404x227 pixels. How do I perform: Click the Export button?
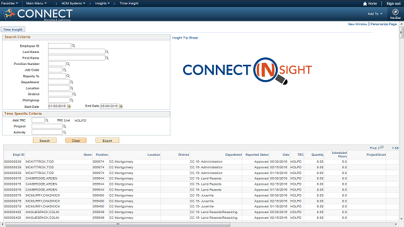[x=107, y=141]
